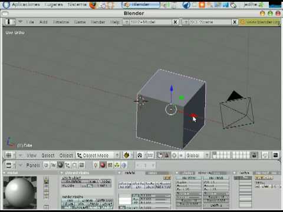Screen dimensions: 283x212
Task: Click the material preview sphere thumbnail
Action: [x=20, y=193]
